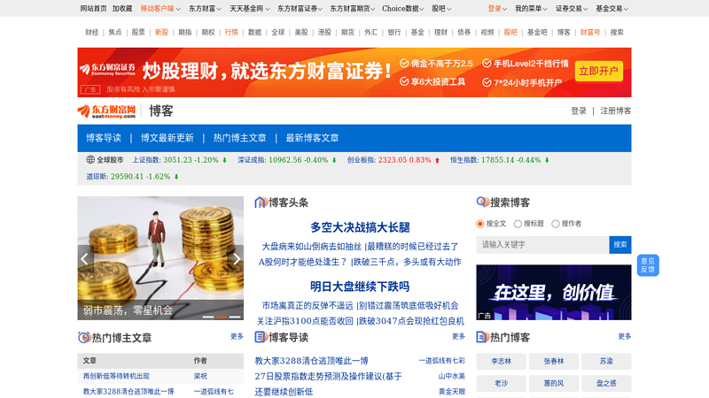Open blogger tag 张春林
The image size is (709, 398).
click(x=553, y=361)
